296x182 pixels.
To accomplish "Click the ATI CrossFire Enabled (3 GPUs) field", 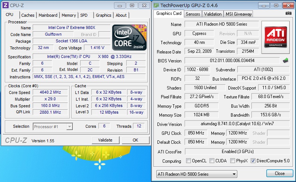I will [237, 152].
